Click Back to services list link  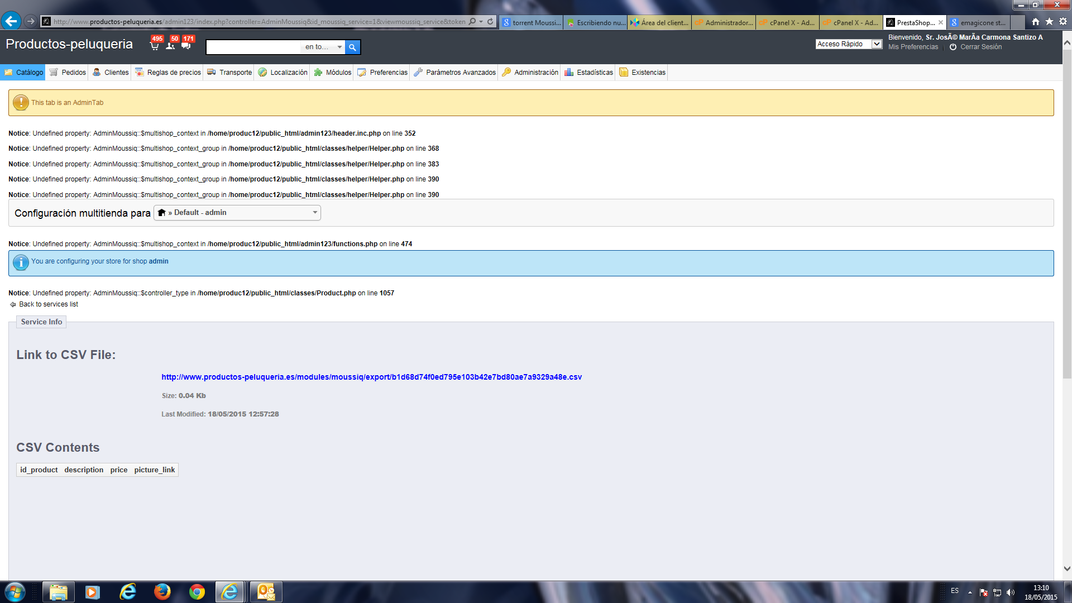[x=48, y=304]
